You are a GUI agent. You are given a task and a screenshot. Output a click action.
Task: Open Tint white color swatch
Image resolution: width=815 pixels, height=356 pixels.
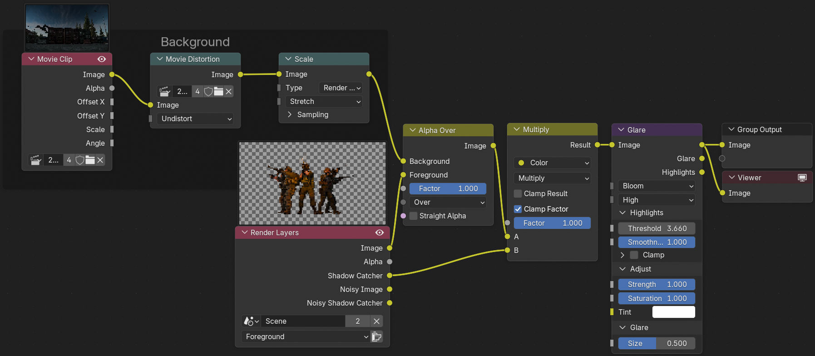(x=674, y=312)
